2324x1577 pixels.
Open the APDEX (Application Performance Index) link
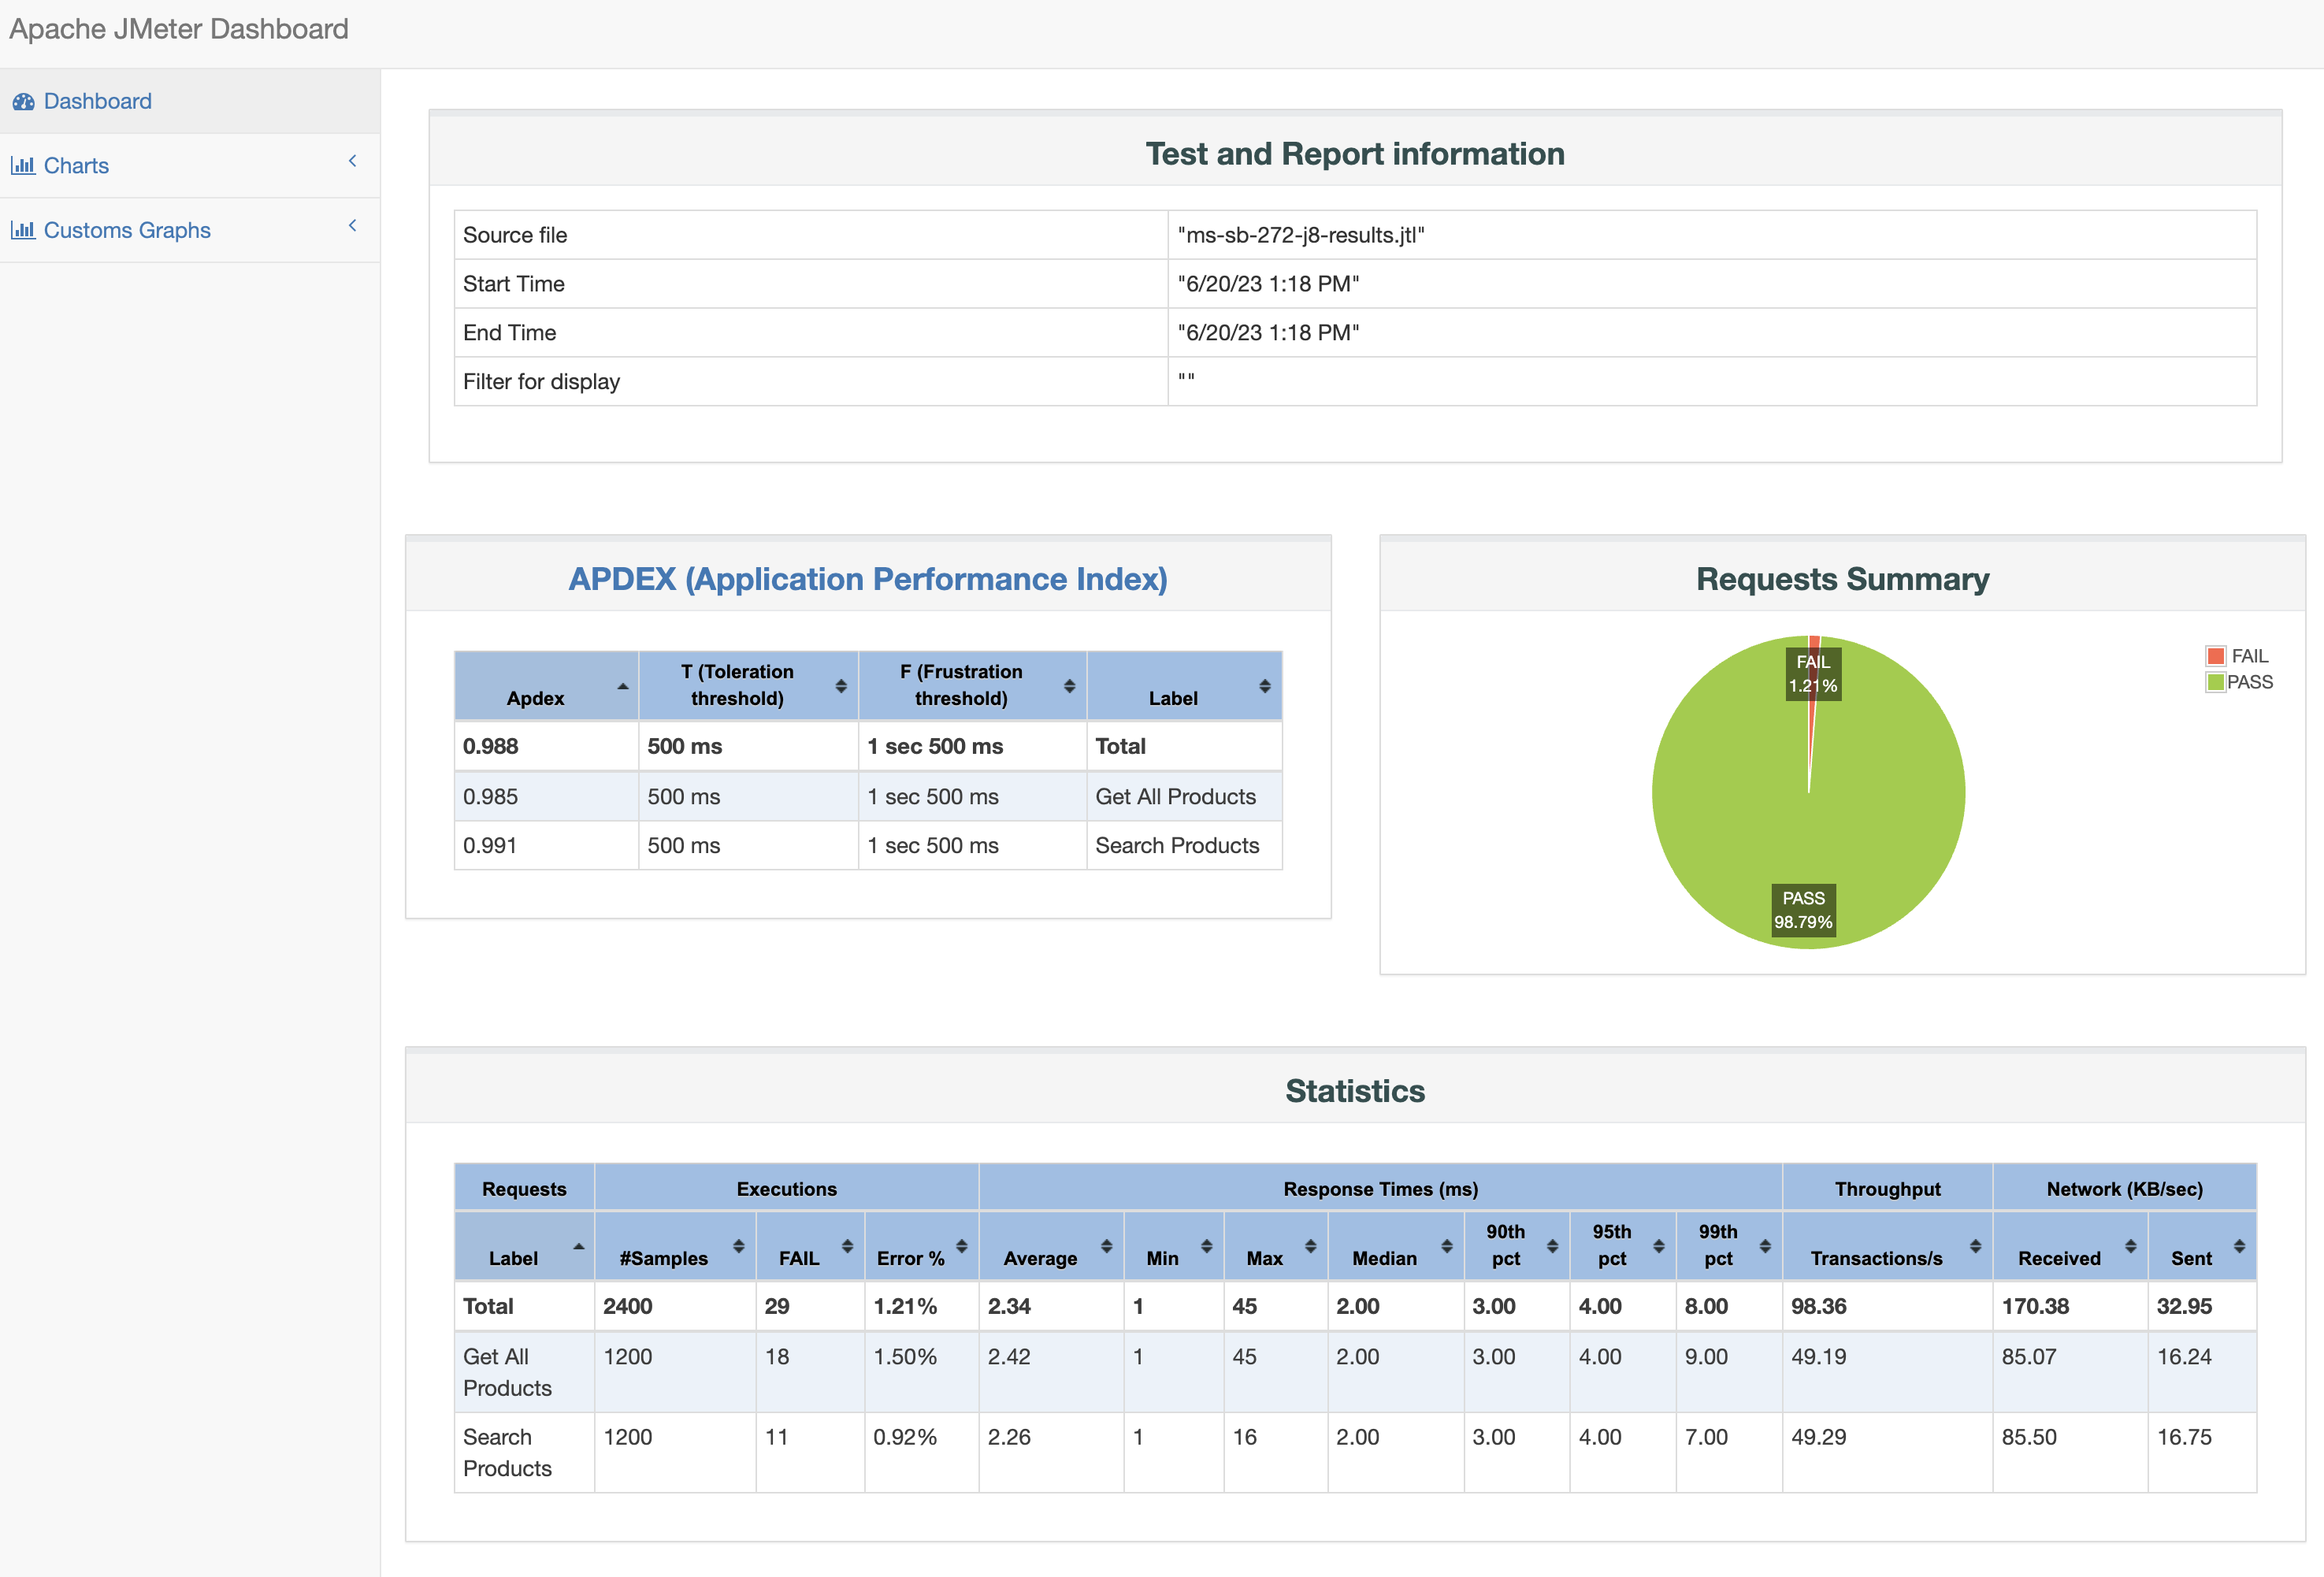(x=867, y=579)
